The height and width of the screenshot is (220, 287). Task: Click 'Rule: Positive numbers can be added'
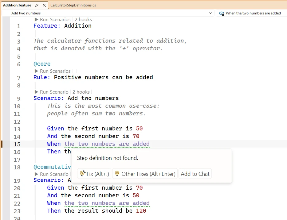pos(93,77)
